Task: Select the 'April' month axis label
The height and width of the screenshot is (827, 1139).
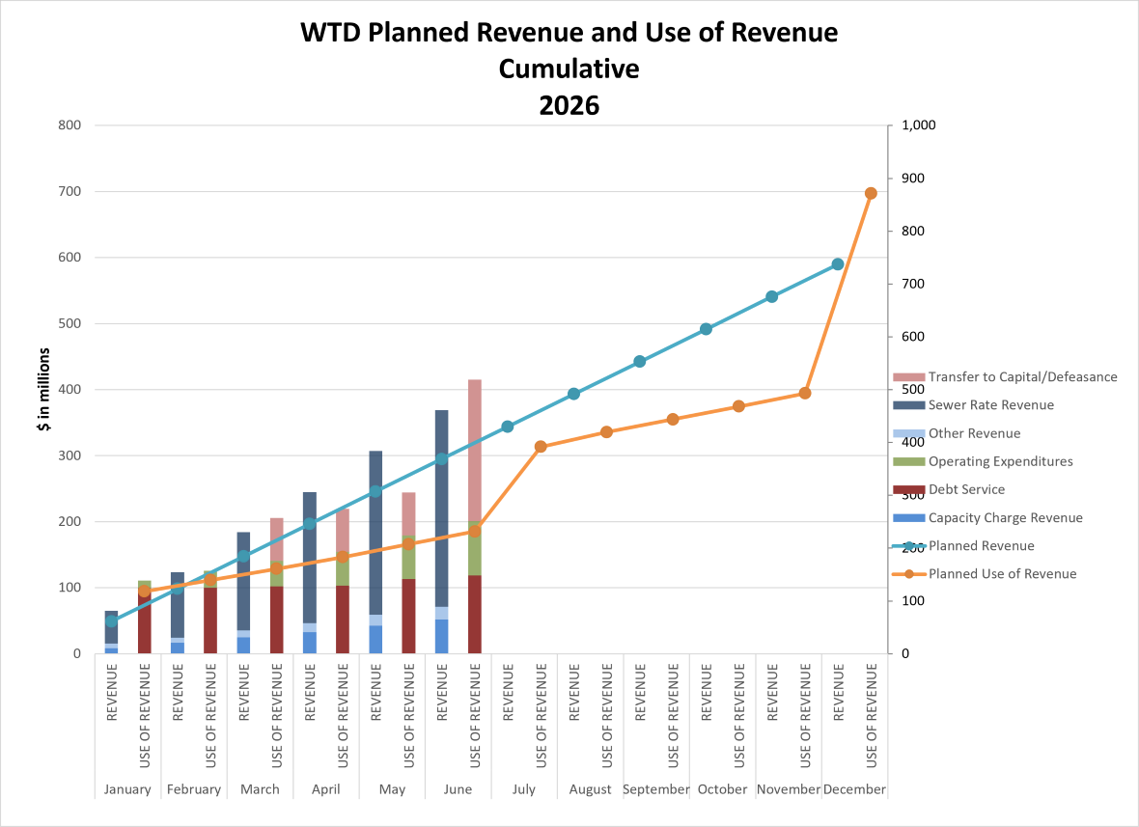Action: click(326, 789)
